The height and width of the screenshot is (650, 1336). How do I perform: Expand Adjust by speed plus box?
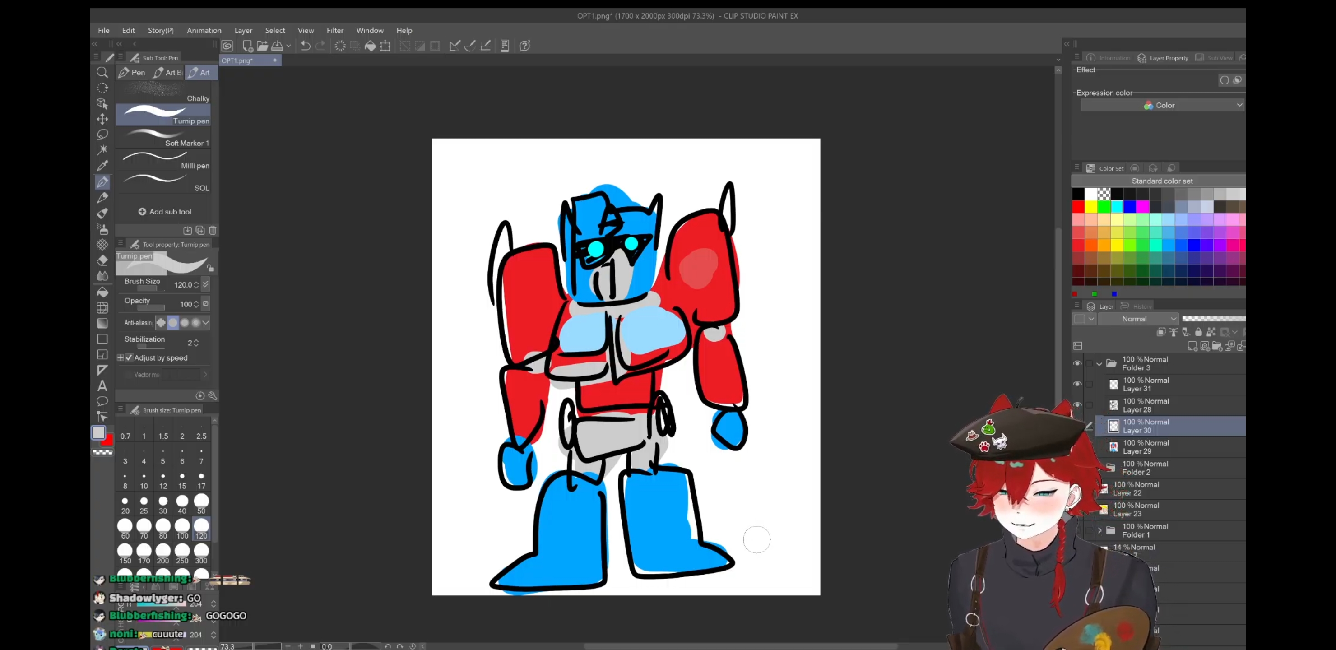121,358
